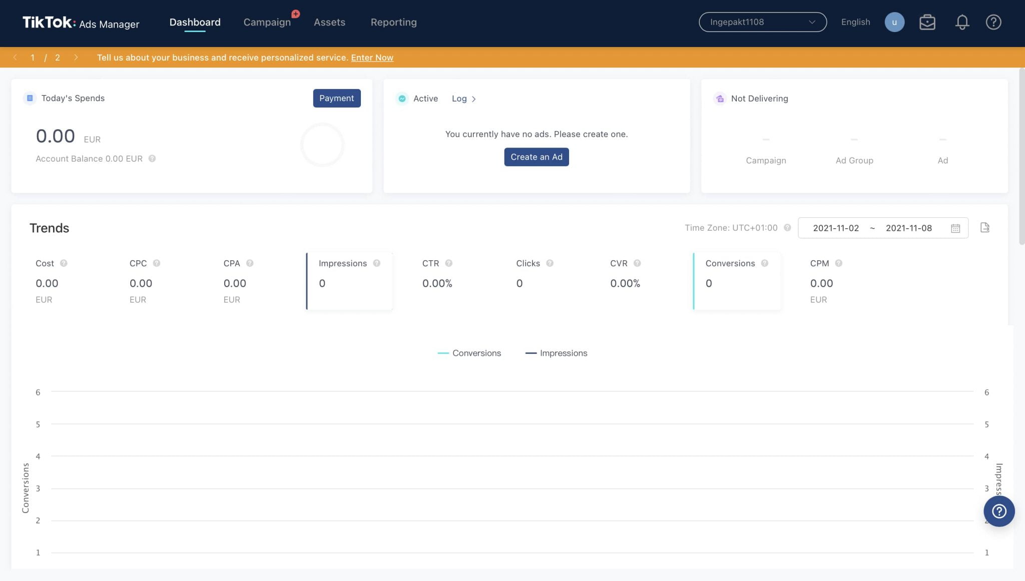Switch to the Campaign tab
The height and width of the screenshot is (581, 1025).
267,22
